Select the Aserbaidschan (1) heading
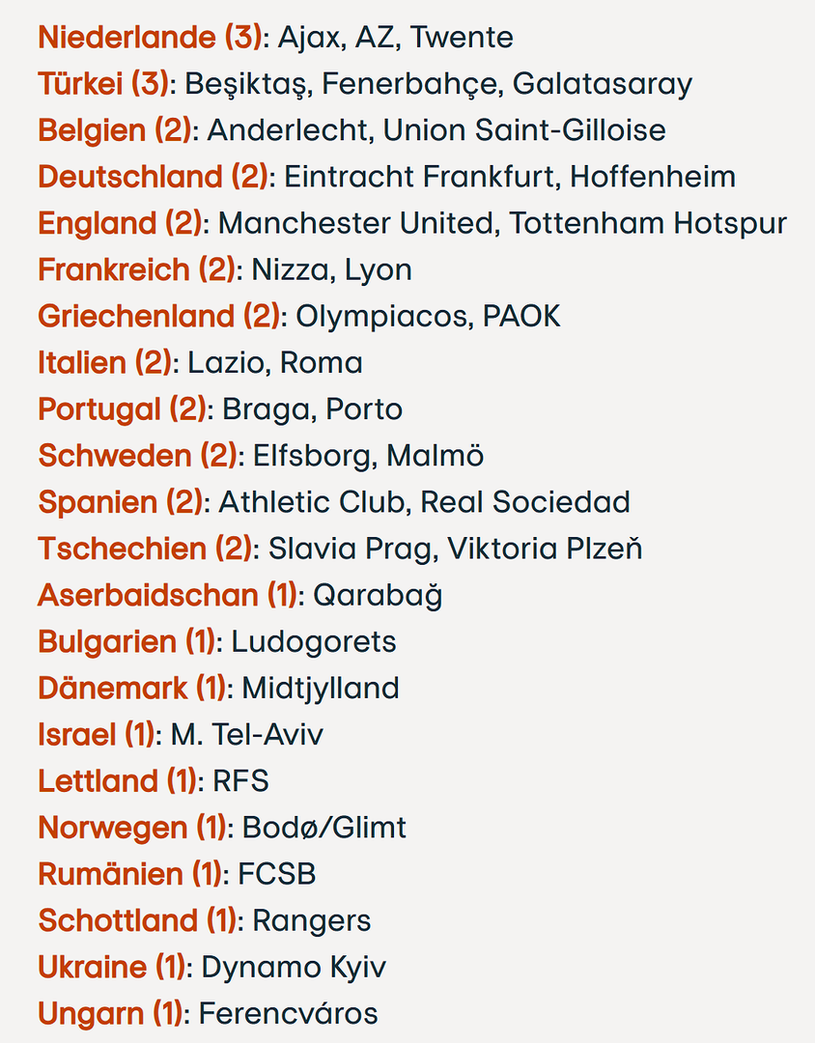Viewport: 815px width, 1043px height. [x=167, y=595]
